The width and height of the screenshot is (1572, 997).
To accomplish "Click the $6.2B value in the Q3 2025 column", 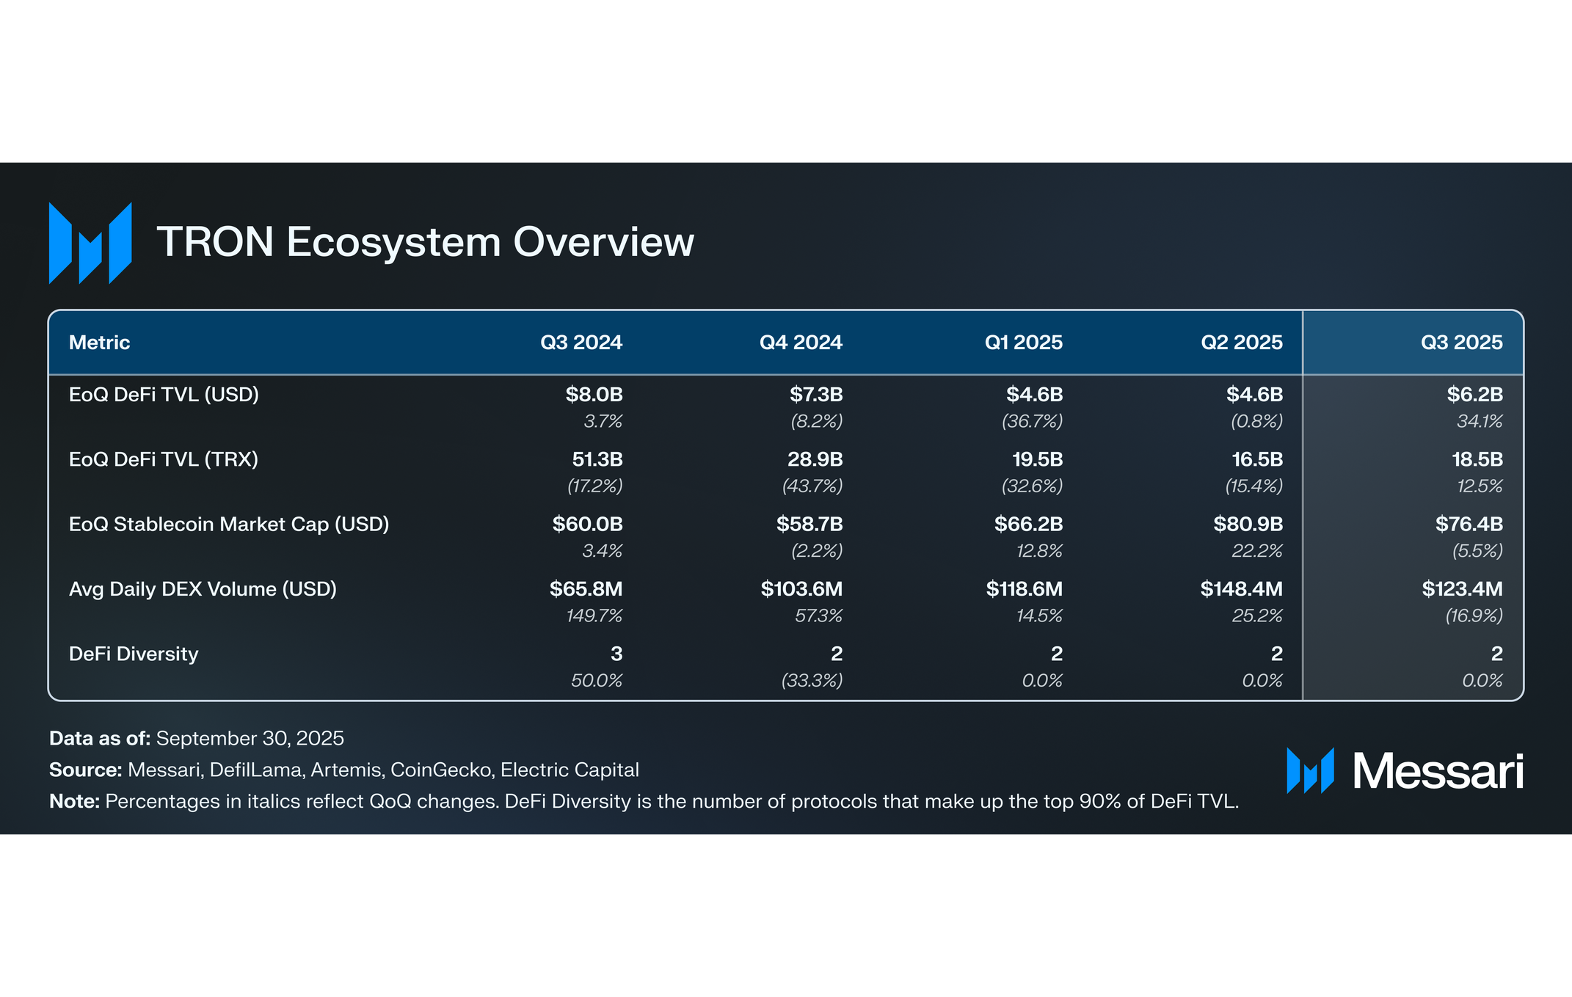I will pyautogui.click(x=1474, y=395).
